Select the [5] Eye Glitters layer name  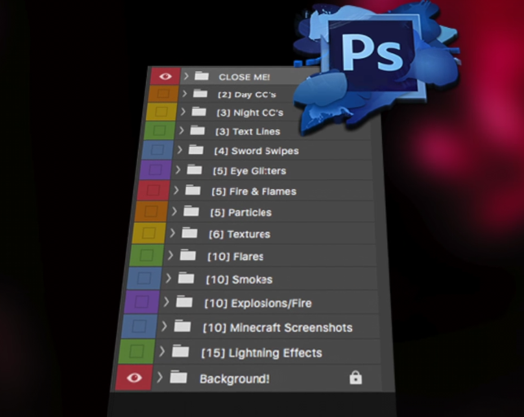coord(250,171)
